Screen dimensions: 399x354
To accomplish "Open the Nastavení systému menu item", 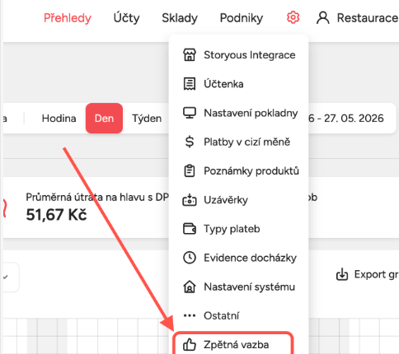I will click(238, 286).
